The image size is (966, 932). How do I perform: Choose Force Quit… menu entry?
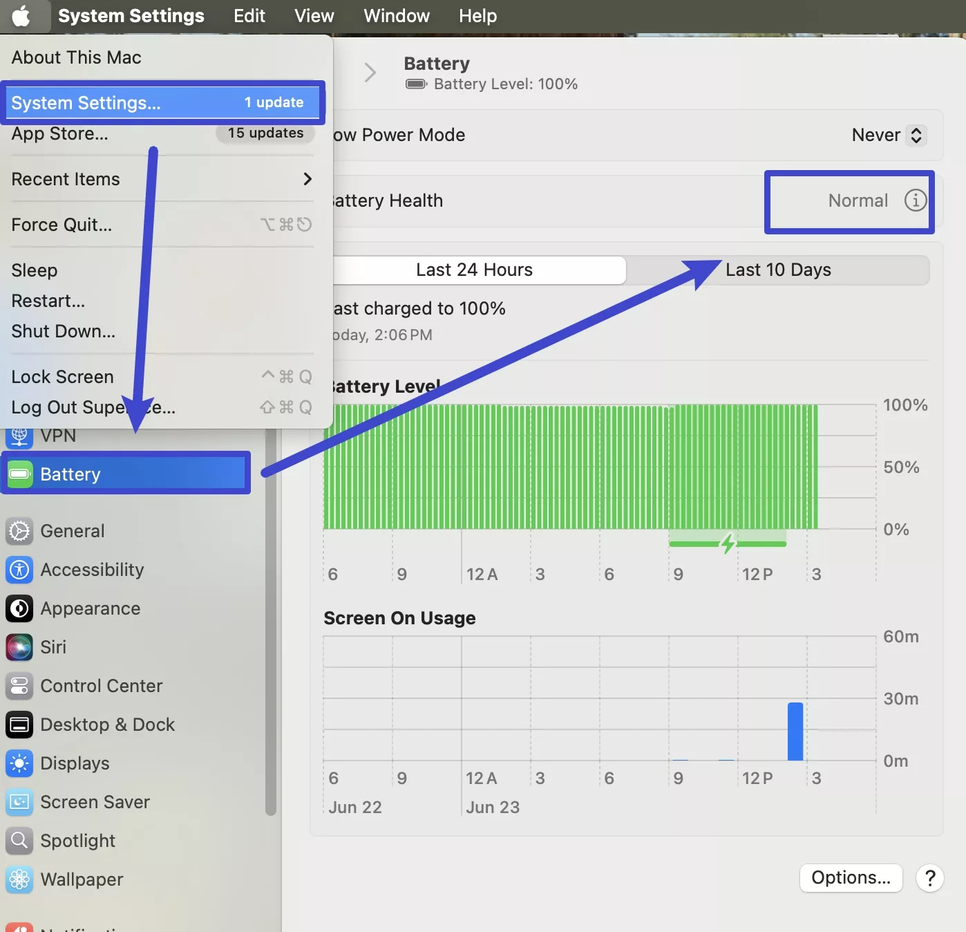pos(164,225)
